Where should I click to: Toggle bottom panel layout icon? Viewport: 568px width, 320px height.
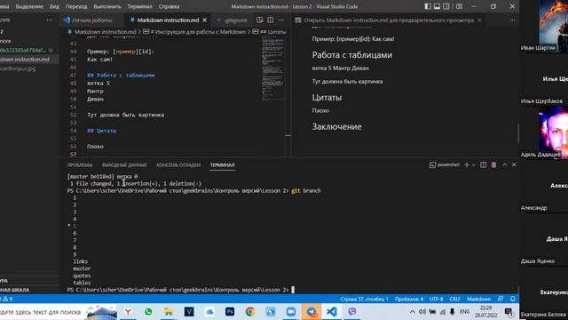pyautogui.click(x=438, y=6)
